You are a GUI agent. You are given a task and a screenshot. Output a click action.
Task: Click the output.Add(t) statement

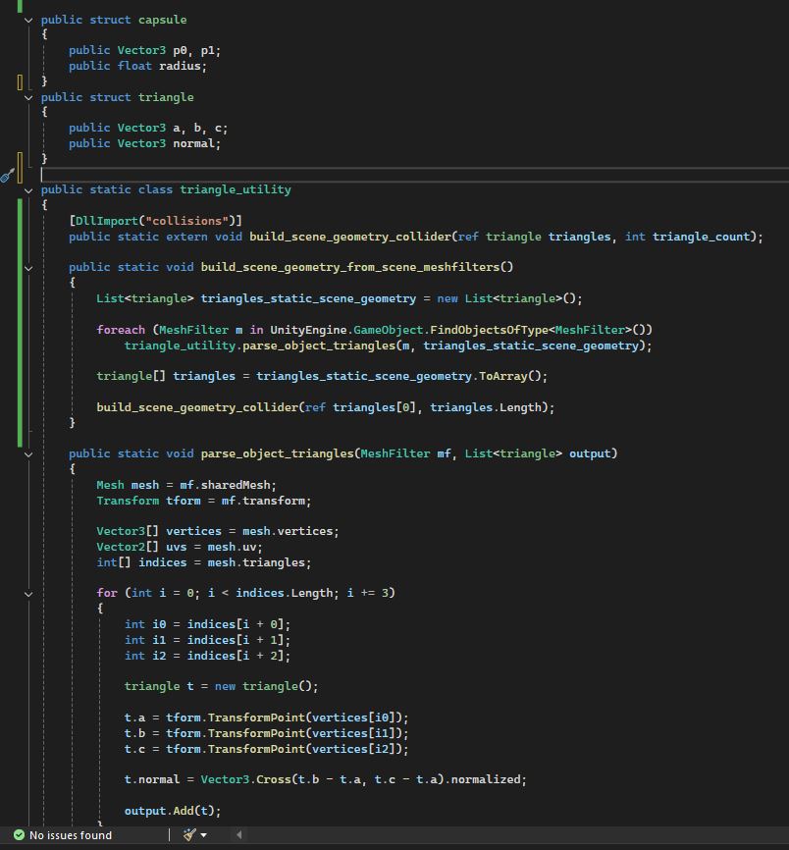[173, 811]
